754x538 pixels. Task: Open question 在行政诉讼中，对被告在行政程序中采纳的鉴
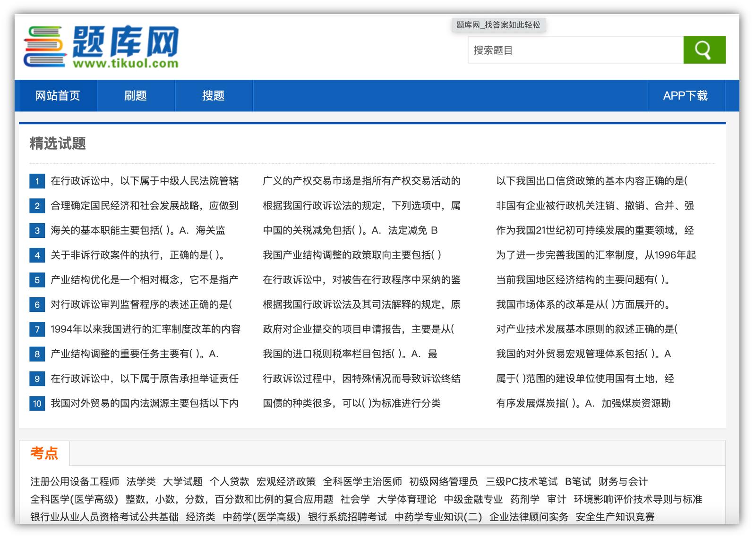tap(362, 279)
